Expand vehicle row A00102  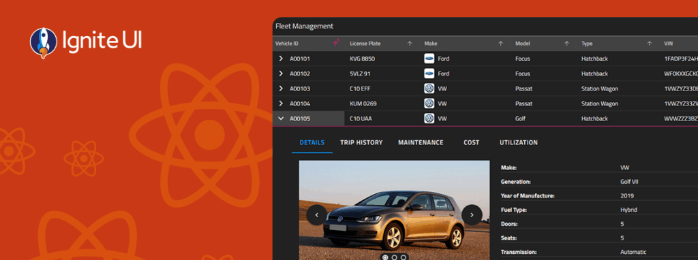[281, 74]
